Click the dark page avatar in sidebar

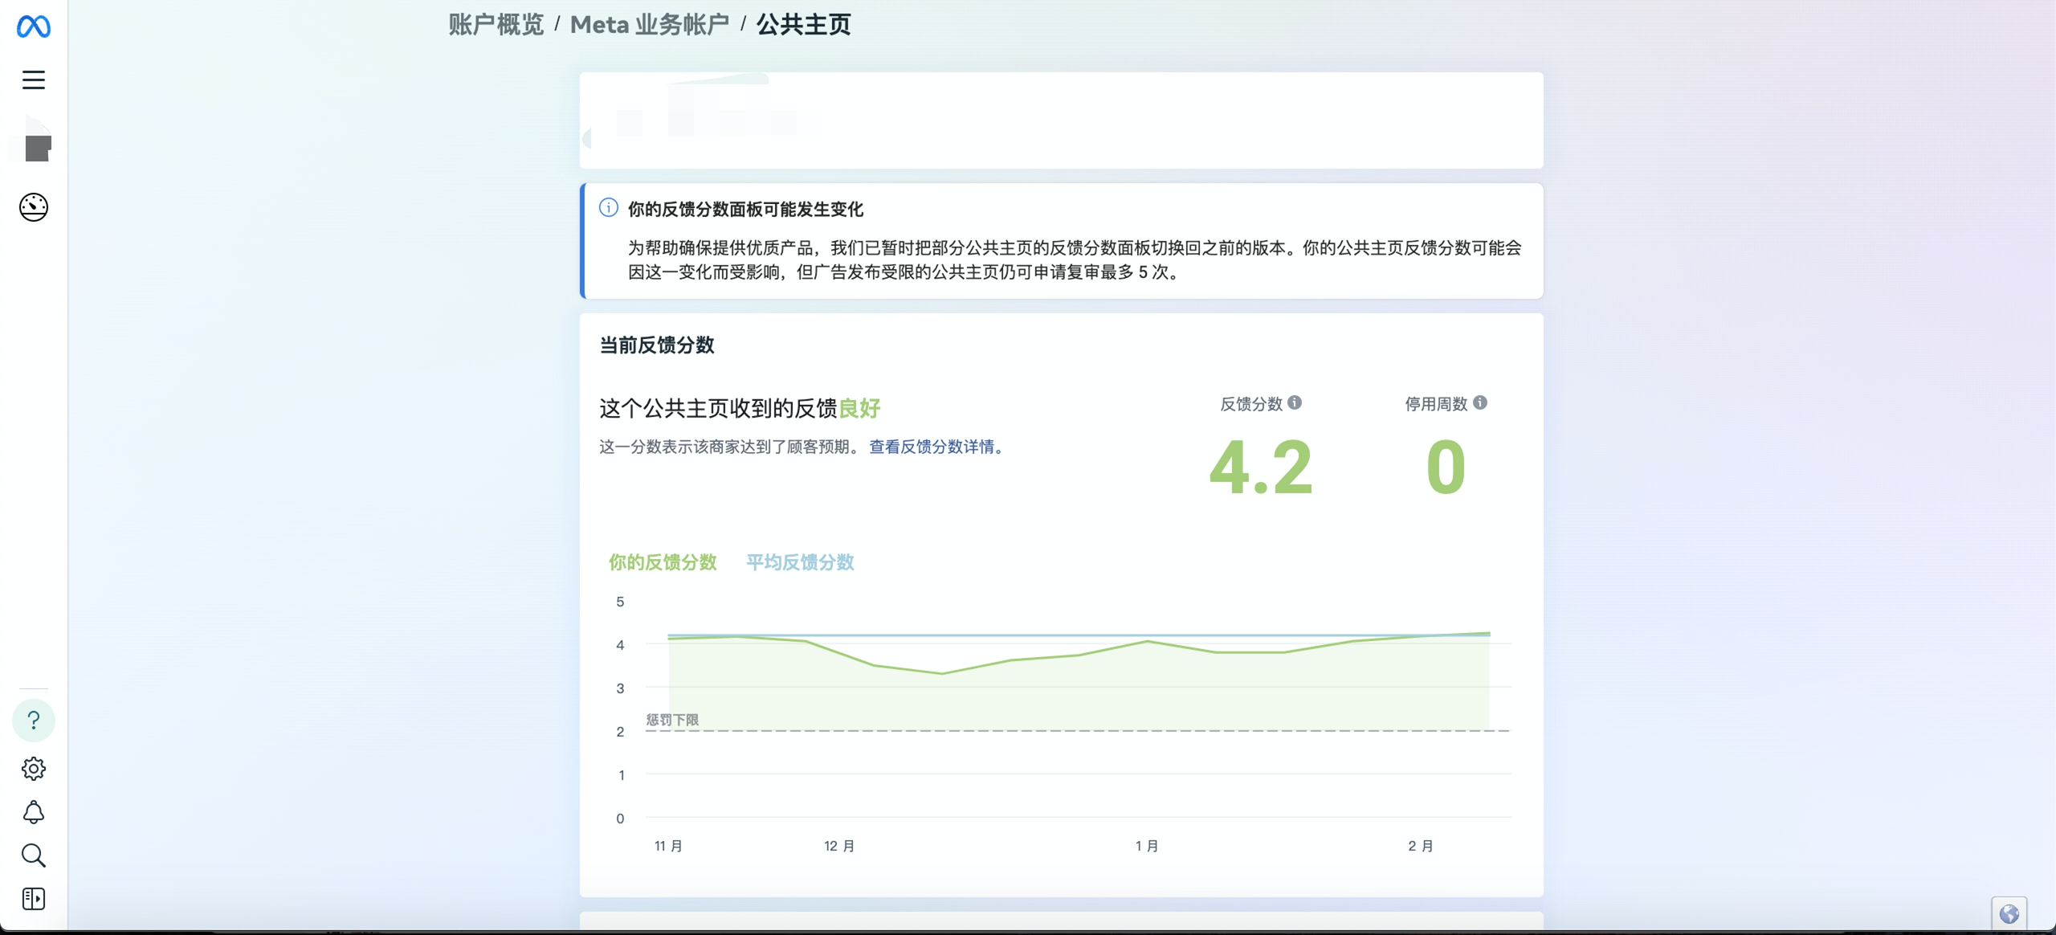37,148
